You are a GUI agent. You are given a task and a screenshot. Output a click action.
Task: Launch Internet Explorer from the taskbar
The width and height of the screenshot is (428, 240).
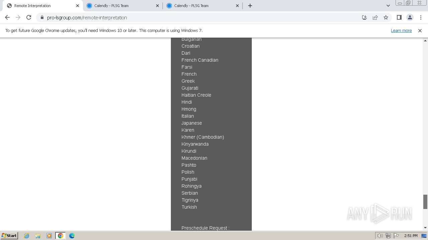26,236
